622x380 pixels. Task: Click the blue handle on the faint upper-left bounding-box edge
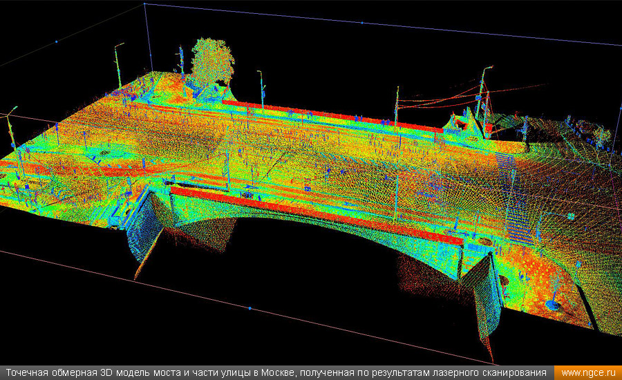tap(57, 41)
